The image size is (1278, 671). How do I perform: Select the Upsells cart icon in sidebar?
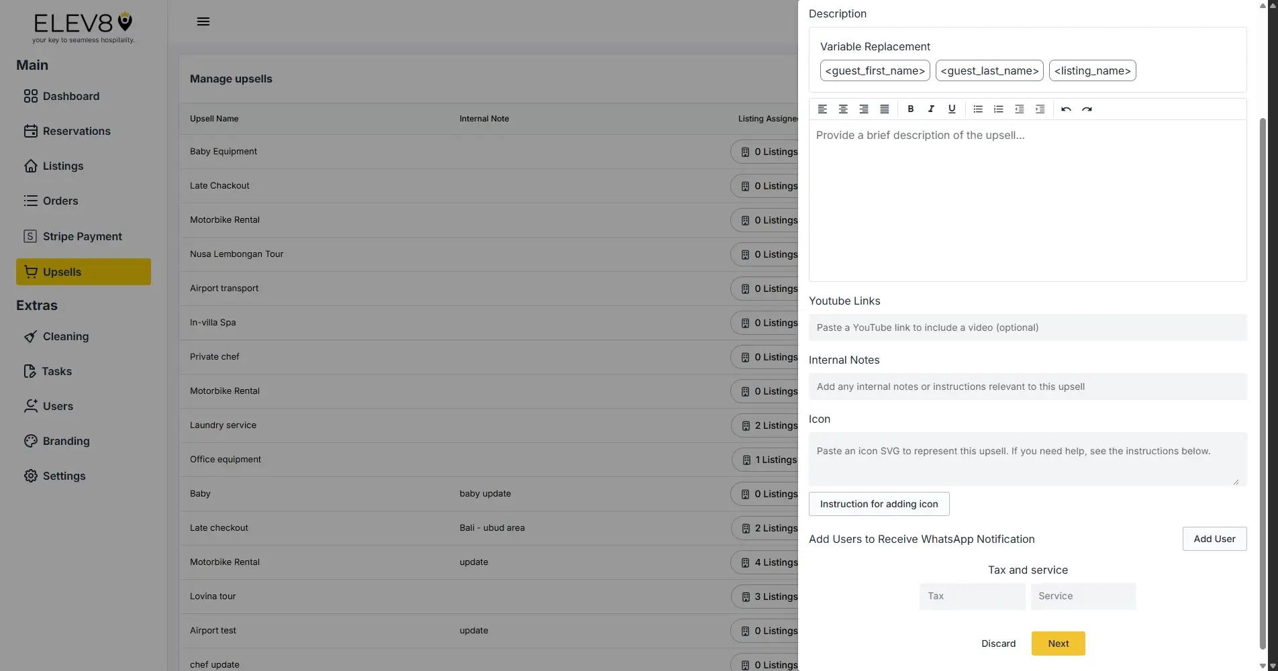point(31,272)
